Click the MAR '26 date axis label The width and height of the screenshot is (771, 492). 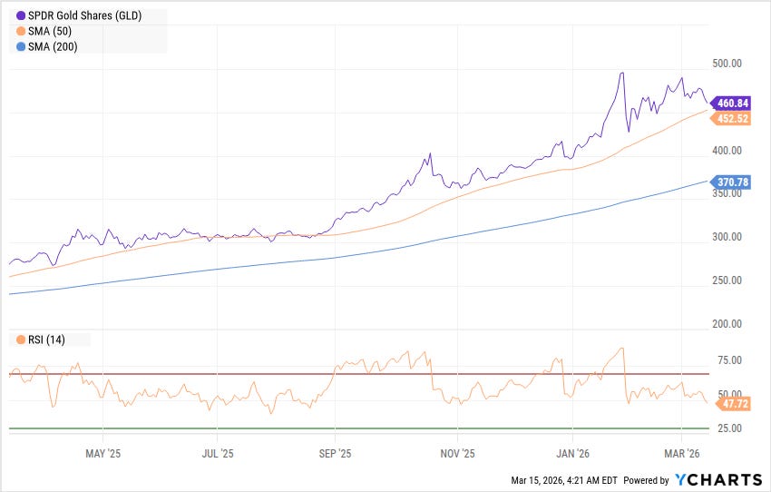click(x=681, y=454)
